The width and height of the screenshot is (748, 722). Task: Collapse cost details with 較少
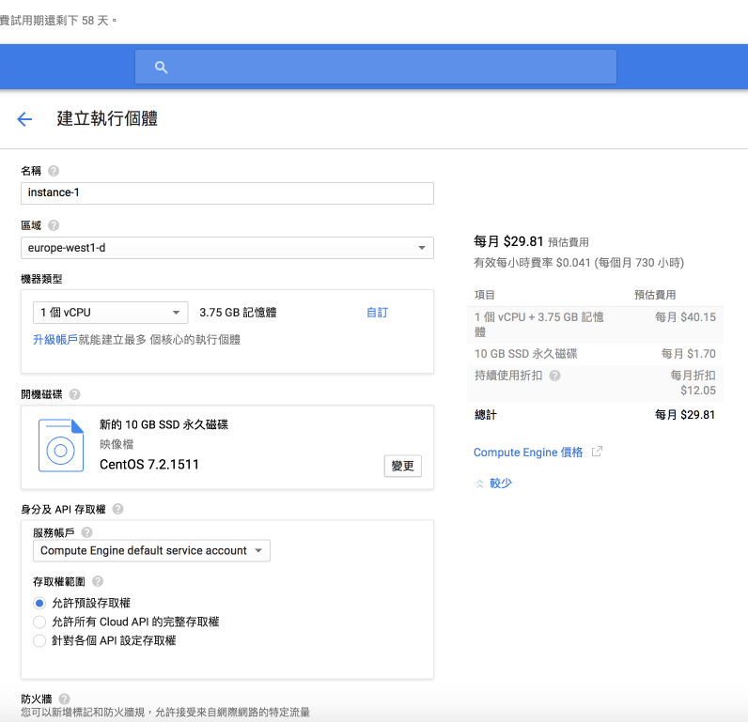coord(494,484)
